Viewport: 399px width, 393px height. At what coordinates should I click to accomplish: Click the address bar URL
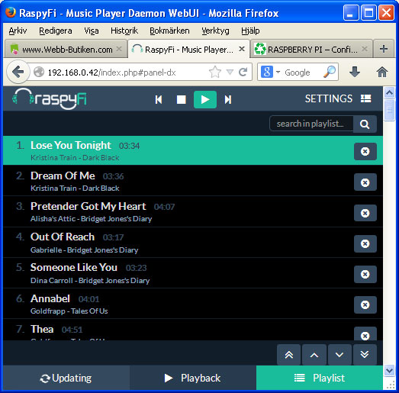point(112,72)
